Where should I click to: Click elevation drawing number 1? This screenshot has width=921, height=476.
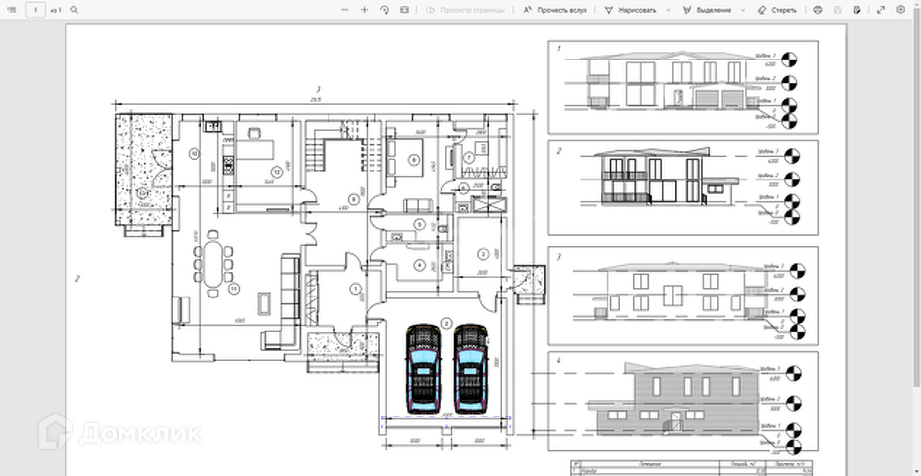click(683, 87)
